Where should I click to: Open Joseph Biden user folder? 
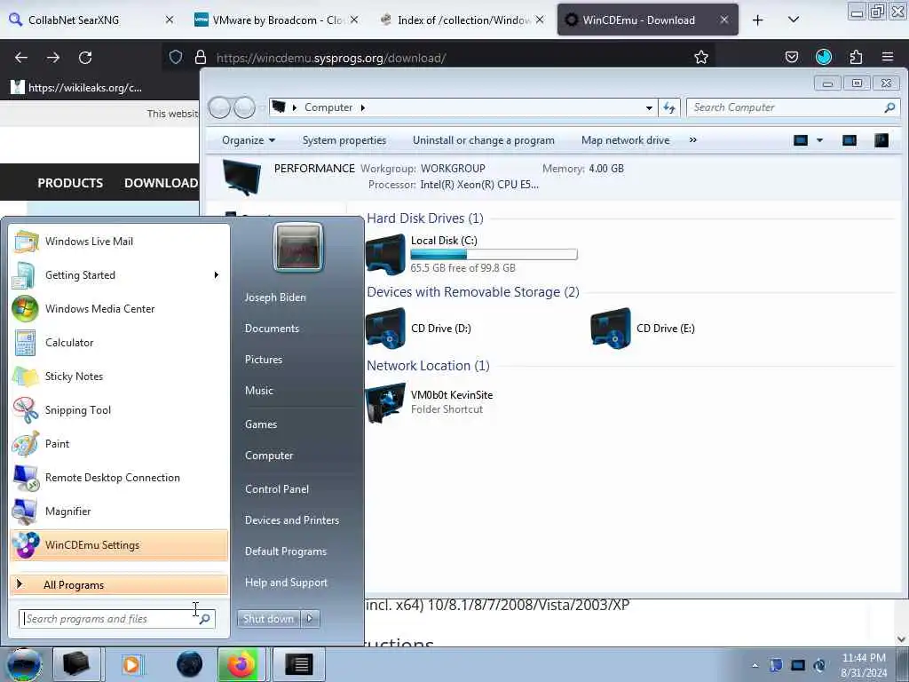[x=275, y=297]
